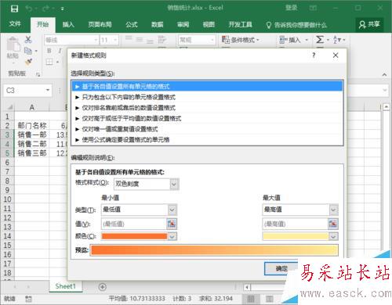
Task: Confirm the rule with the OK button
Action: 281,268
